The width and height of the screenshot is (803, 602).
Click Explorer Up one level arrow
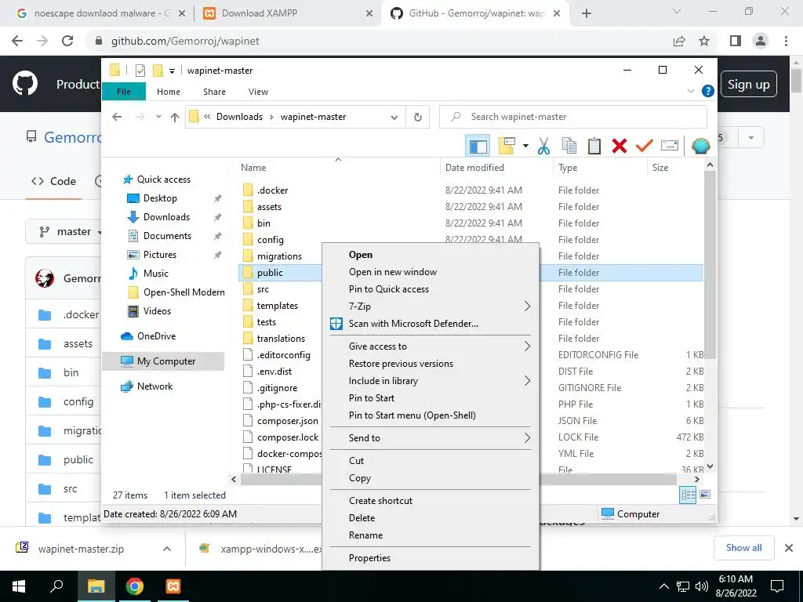[175, 118]
